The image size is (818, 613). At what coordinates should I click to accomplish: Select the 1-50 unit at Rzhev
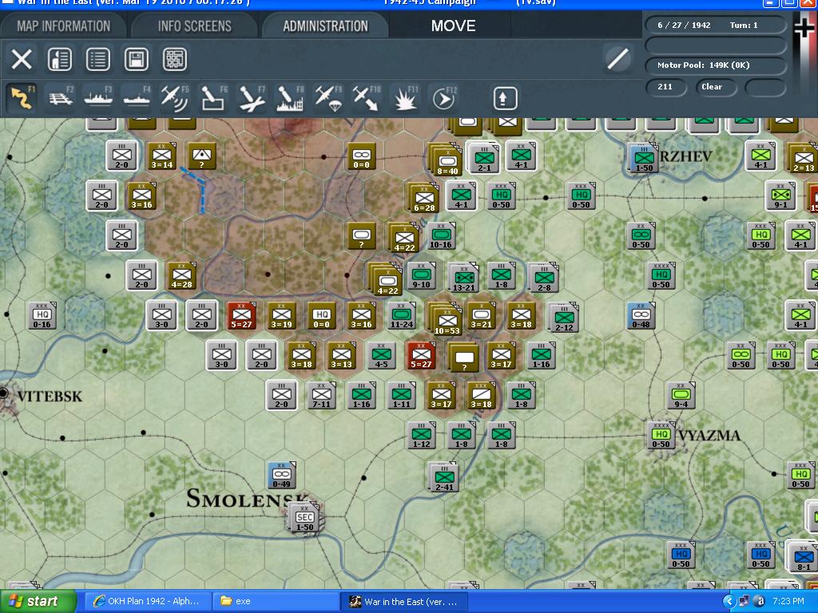(x=644, y=158)
